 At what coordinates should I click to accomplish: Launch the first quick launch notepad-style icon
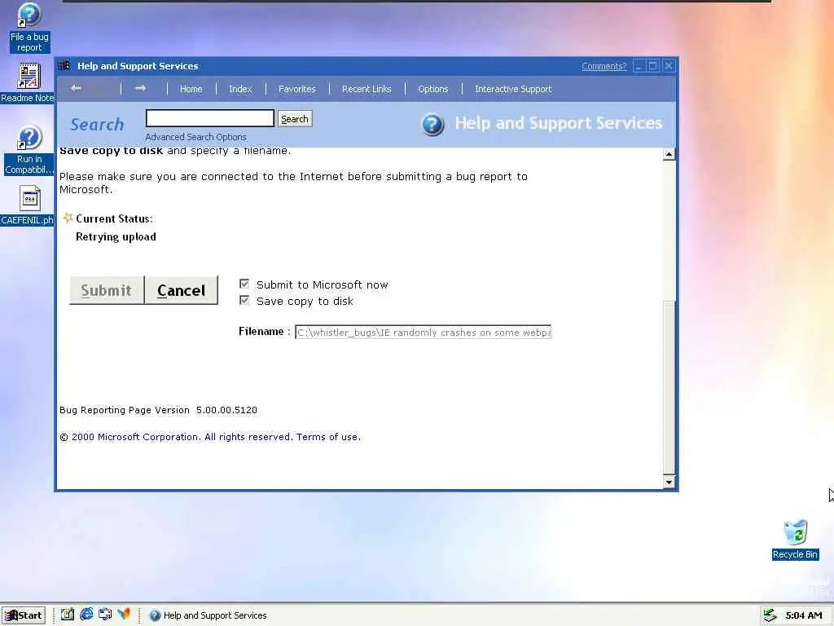coord(67,615)
